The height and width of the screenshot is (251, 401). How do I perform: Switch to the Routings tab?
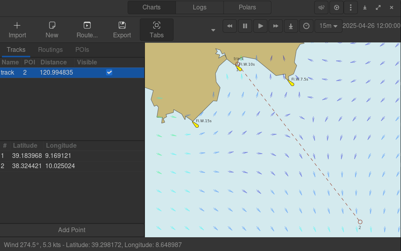(50, 50)
